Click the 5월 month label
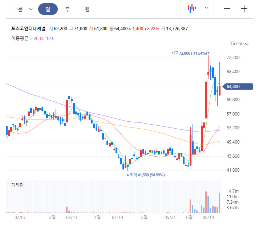259x227 pixels. click(144, 217)
